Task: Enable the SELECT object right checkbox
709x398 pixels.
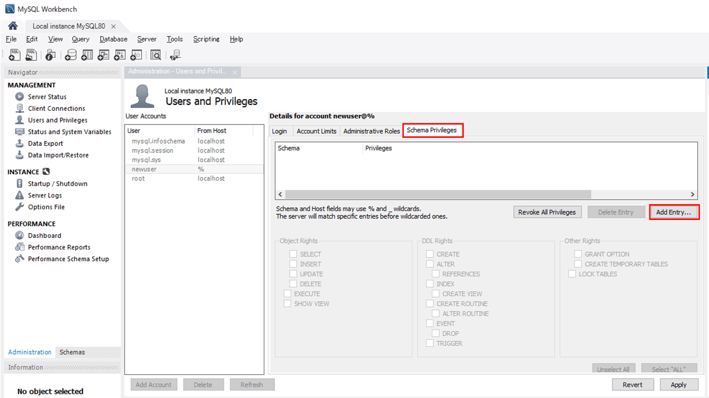Action: click(x=293, y=254)
